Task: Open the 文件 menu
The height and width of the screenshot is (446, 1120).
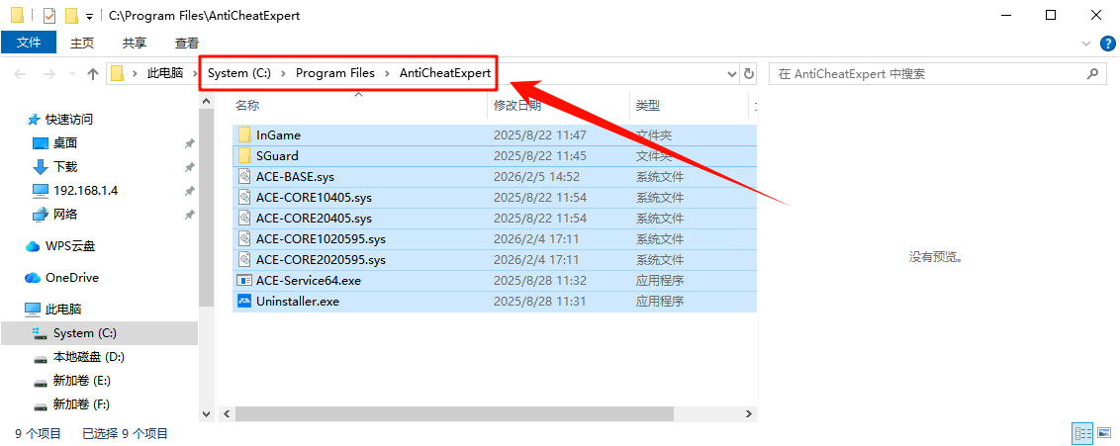Action: (29, 43)
